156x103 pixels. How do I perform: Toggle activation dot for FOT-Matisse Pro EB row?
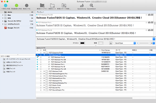37,62
